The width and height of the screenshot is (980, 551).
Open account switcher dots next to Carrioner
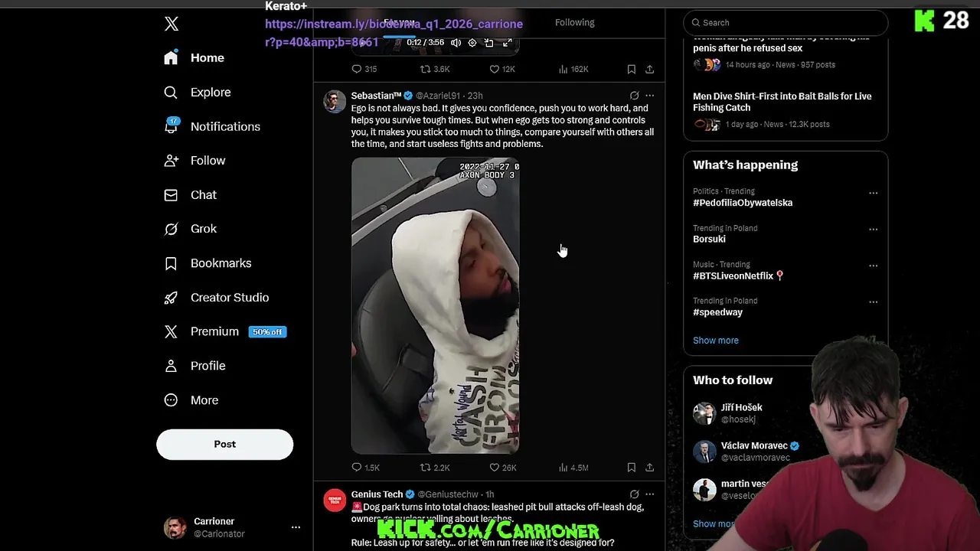click(296, 527)
